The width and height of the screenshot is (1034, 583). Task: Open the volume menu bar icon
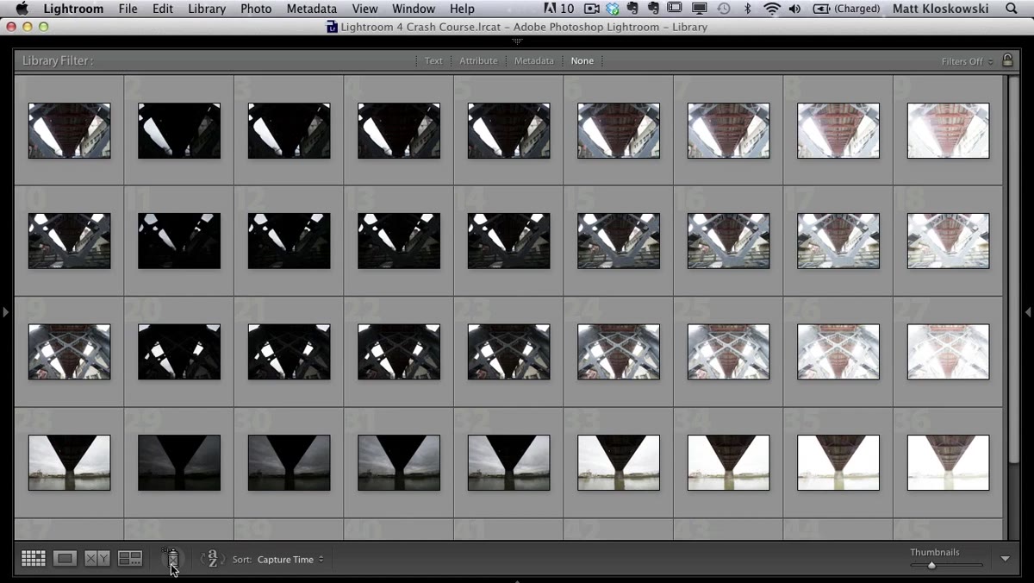point(794,9)
